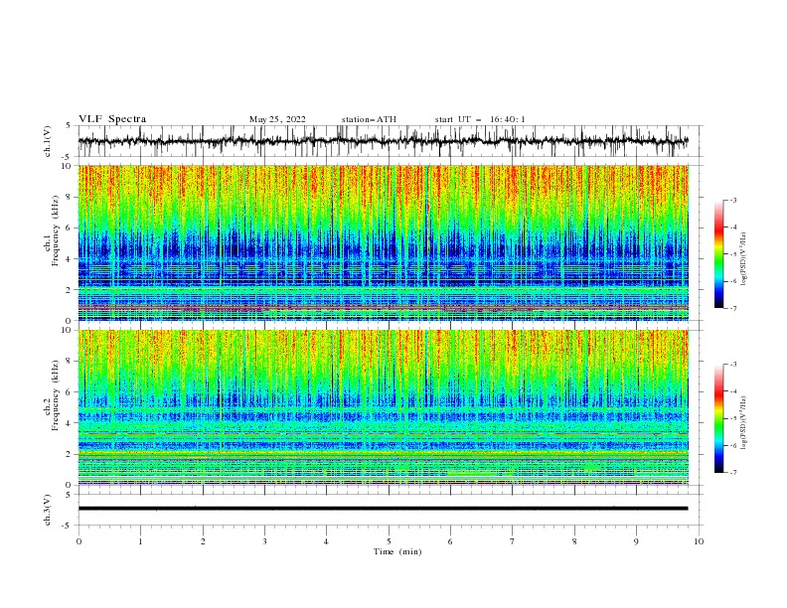
Task: Click the "0" tick on the time axis
Action: [x=79, y=541]
